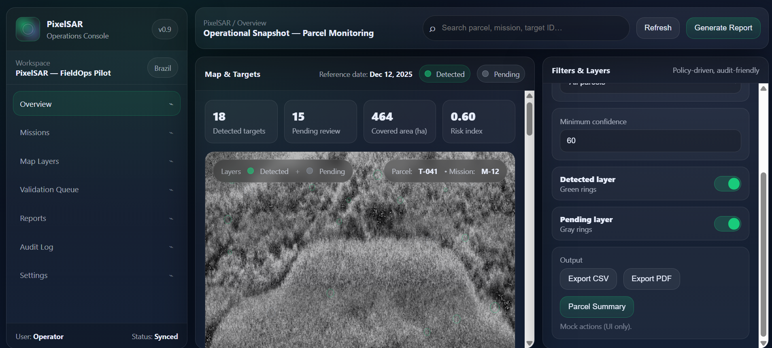The height and width of the screenshot is (348, 772).
Task: Go to Audit Log section
Action: [x=36, y=247]
